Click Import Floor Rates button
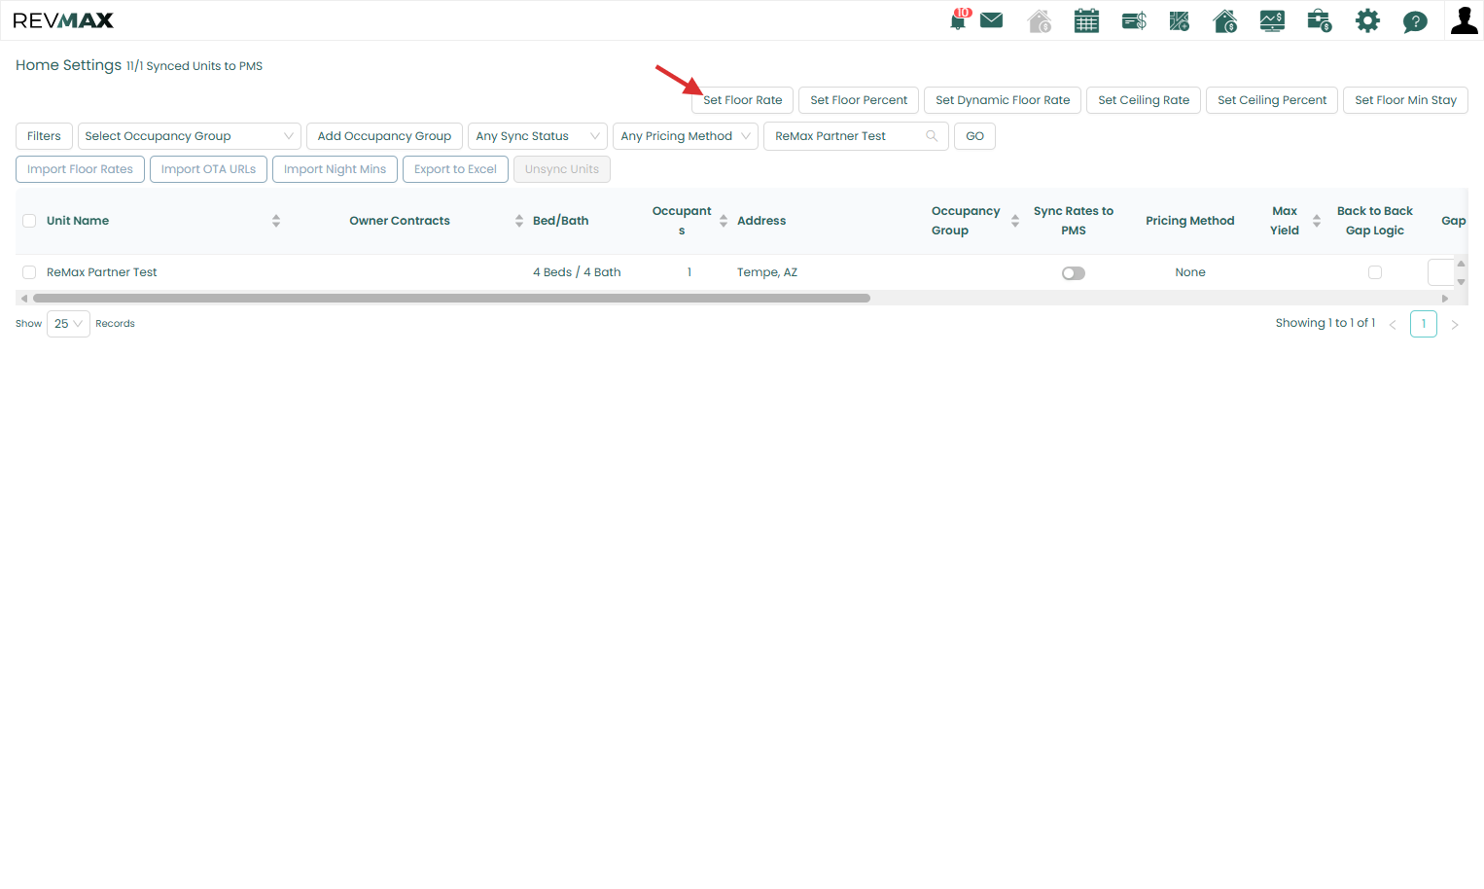 80,169
